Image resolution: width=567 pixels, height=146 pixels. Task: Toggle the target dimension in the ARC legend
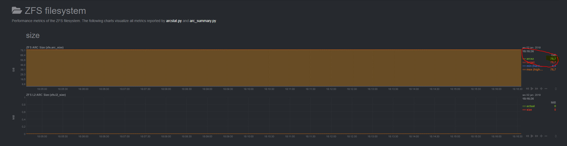[530, 62]
